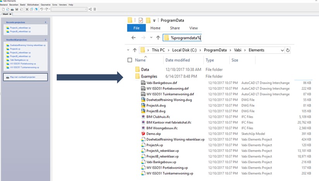319x181 pixels.
Task: Open the address path history dropdown
Action: point(282,50)
